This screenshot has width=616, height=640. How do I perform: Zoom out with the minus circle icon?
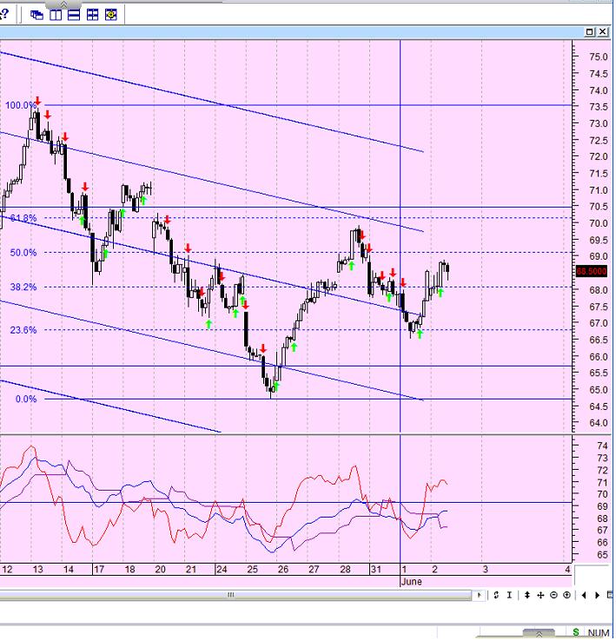point(553,595)
